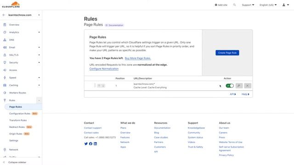Open Transform Rules in sidebar
The image size is (294, 165).
coord(18,120)
